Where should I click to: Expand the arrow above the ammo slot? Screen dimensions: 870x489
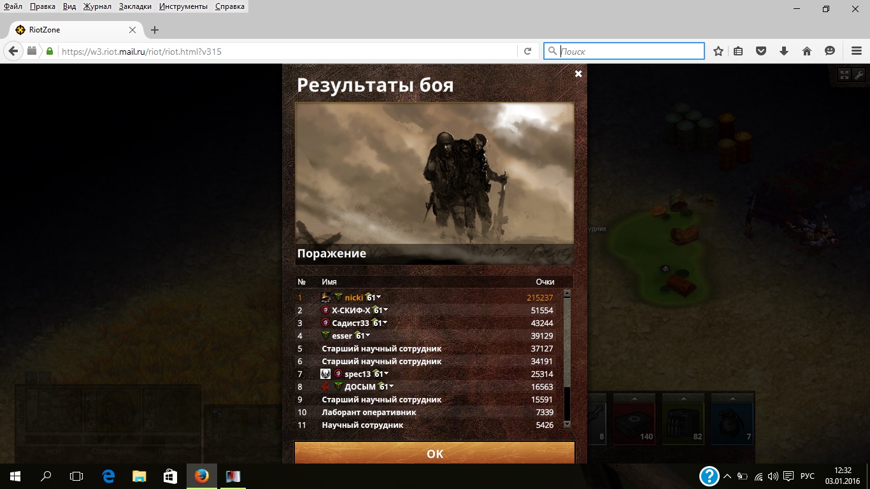683,398
